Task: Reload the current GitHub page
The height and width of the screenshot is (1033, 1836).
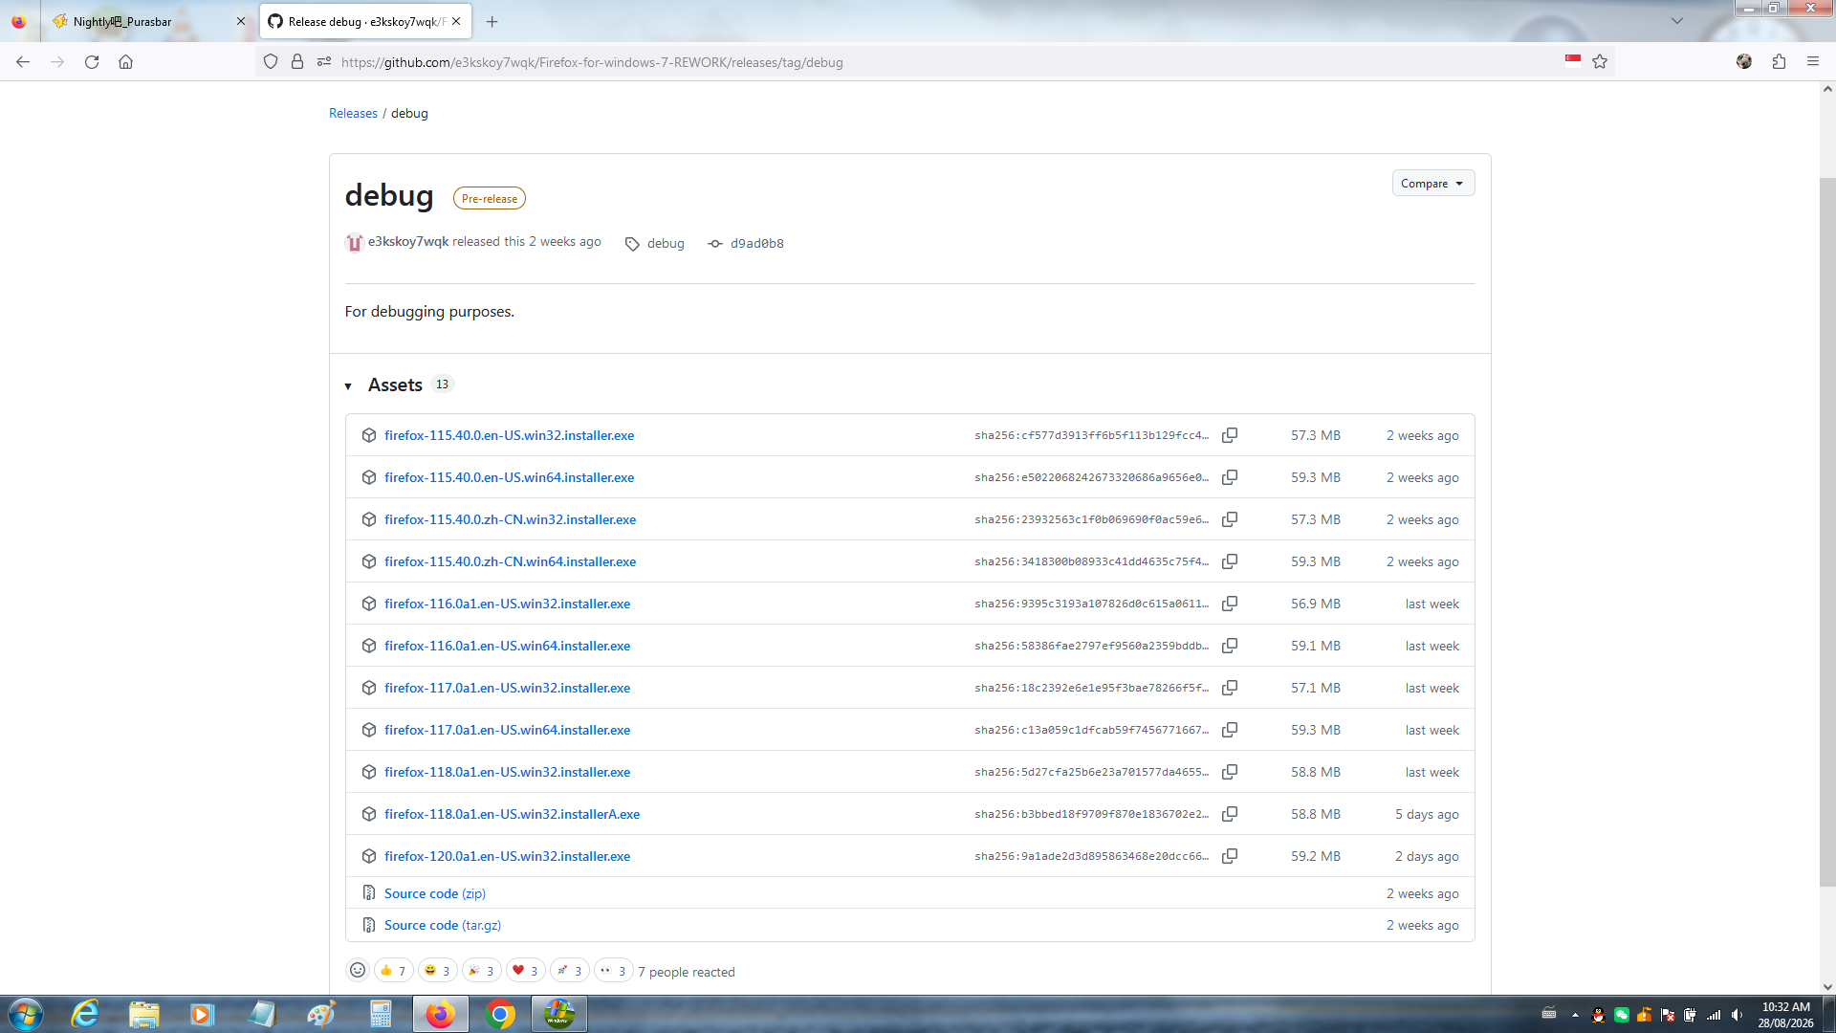Action: click(x=92, y=62)
